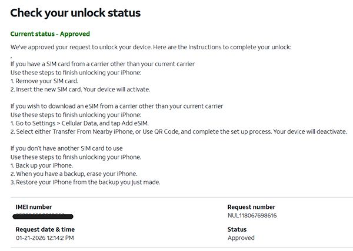Click the "Approved" value under Status

[x=241, y=238]
